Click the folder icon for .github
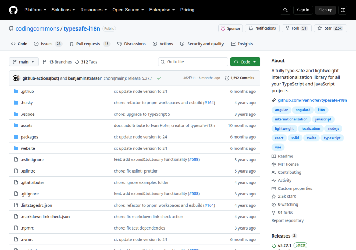 coord(16,91)
